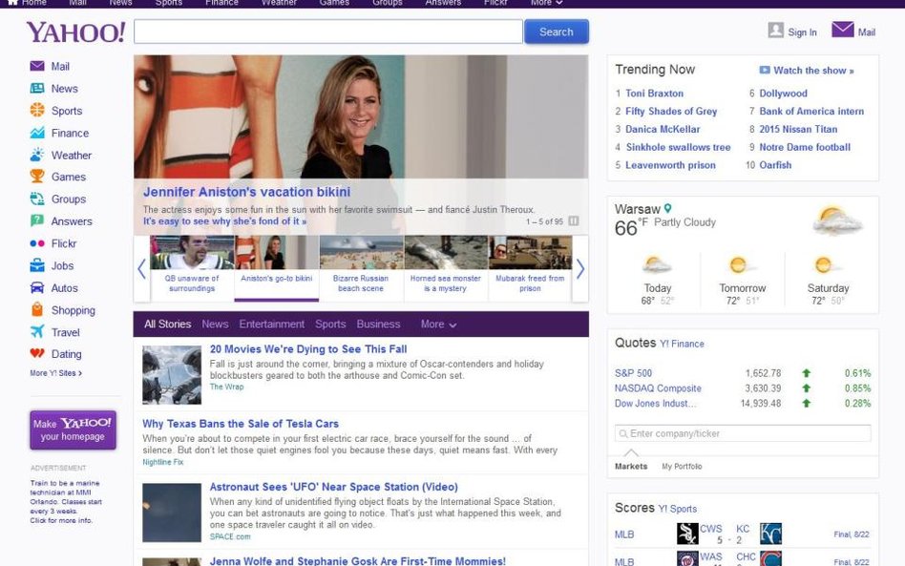905x566 pixels.
Task: Open Mail icon in left sidebar
Action: (37, 66)
